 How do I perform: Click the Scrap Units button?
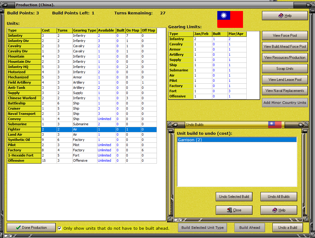(285, 69)
